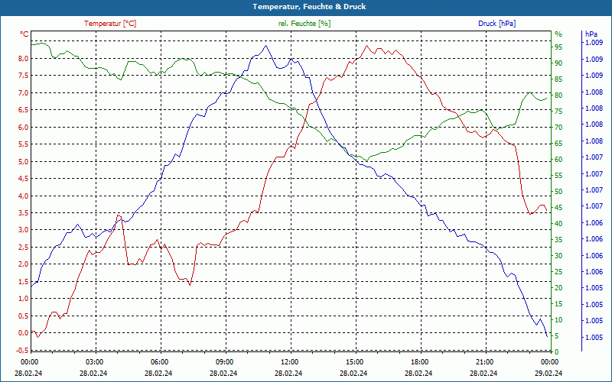
Task: Click the '65' humidity axis tick
Action: click(558, 144)
